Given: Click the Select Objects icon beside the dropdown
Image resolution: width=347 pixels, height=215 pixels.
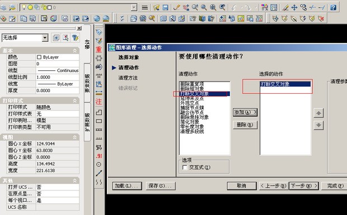Looking at the screenshot, I should [x=65, y=38].
